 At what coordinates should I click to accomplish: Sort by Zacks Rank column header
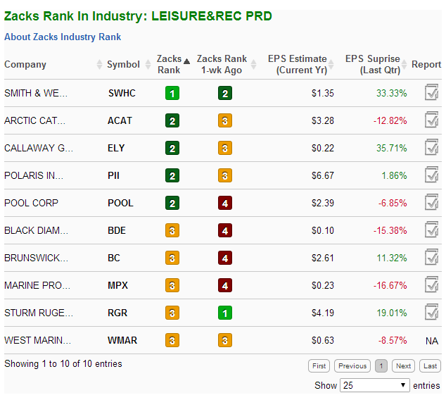tap(173, 64)
